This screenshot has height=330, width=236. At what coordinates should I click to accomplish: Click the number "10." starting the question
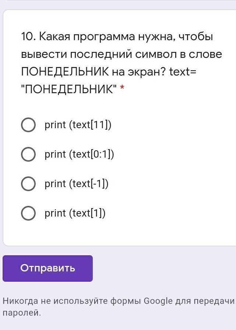point(28,37)
